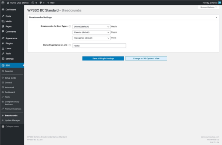Click the Breadcrumbs Settings panel title
This screenshot has height=145, width=222.
[x=40, y=17]
